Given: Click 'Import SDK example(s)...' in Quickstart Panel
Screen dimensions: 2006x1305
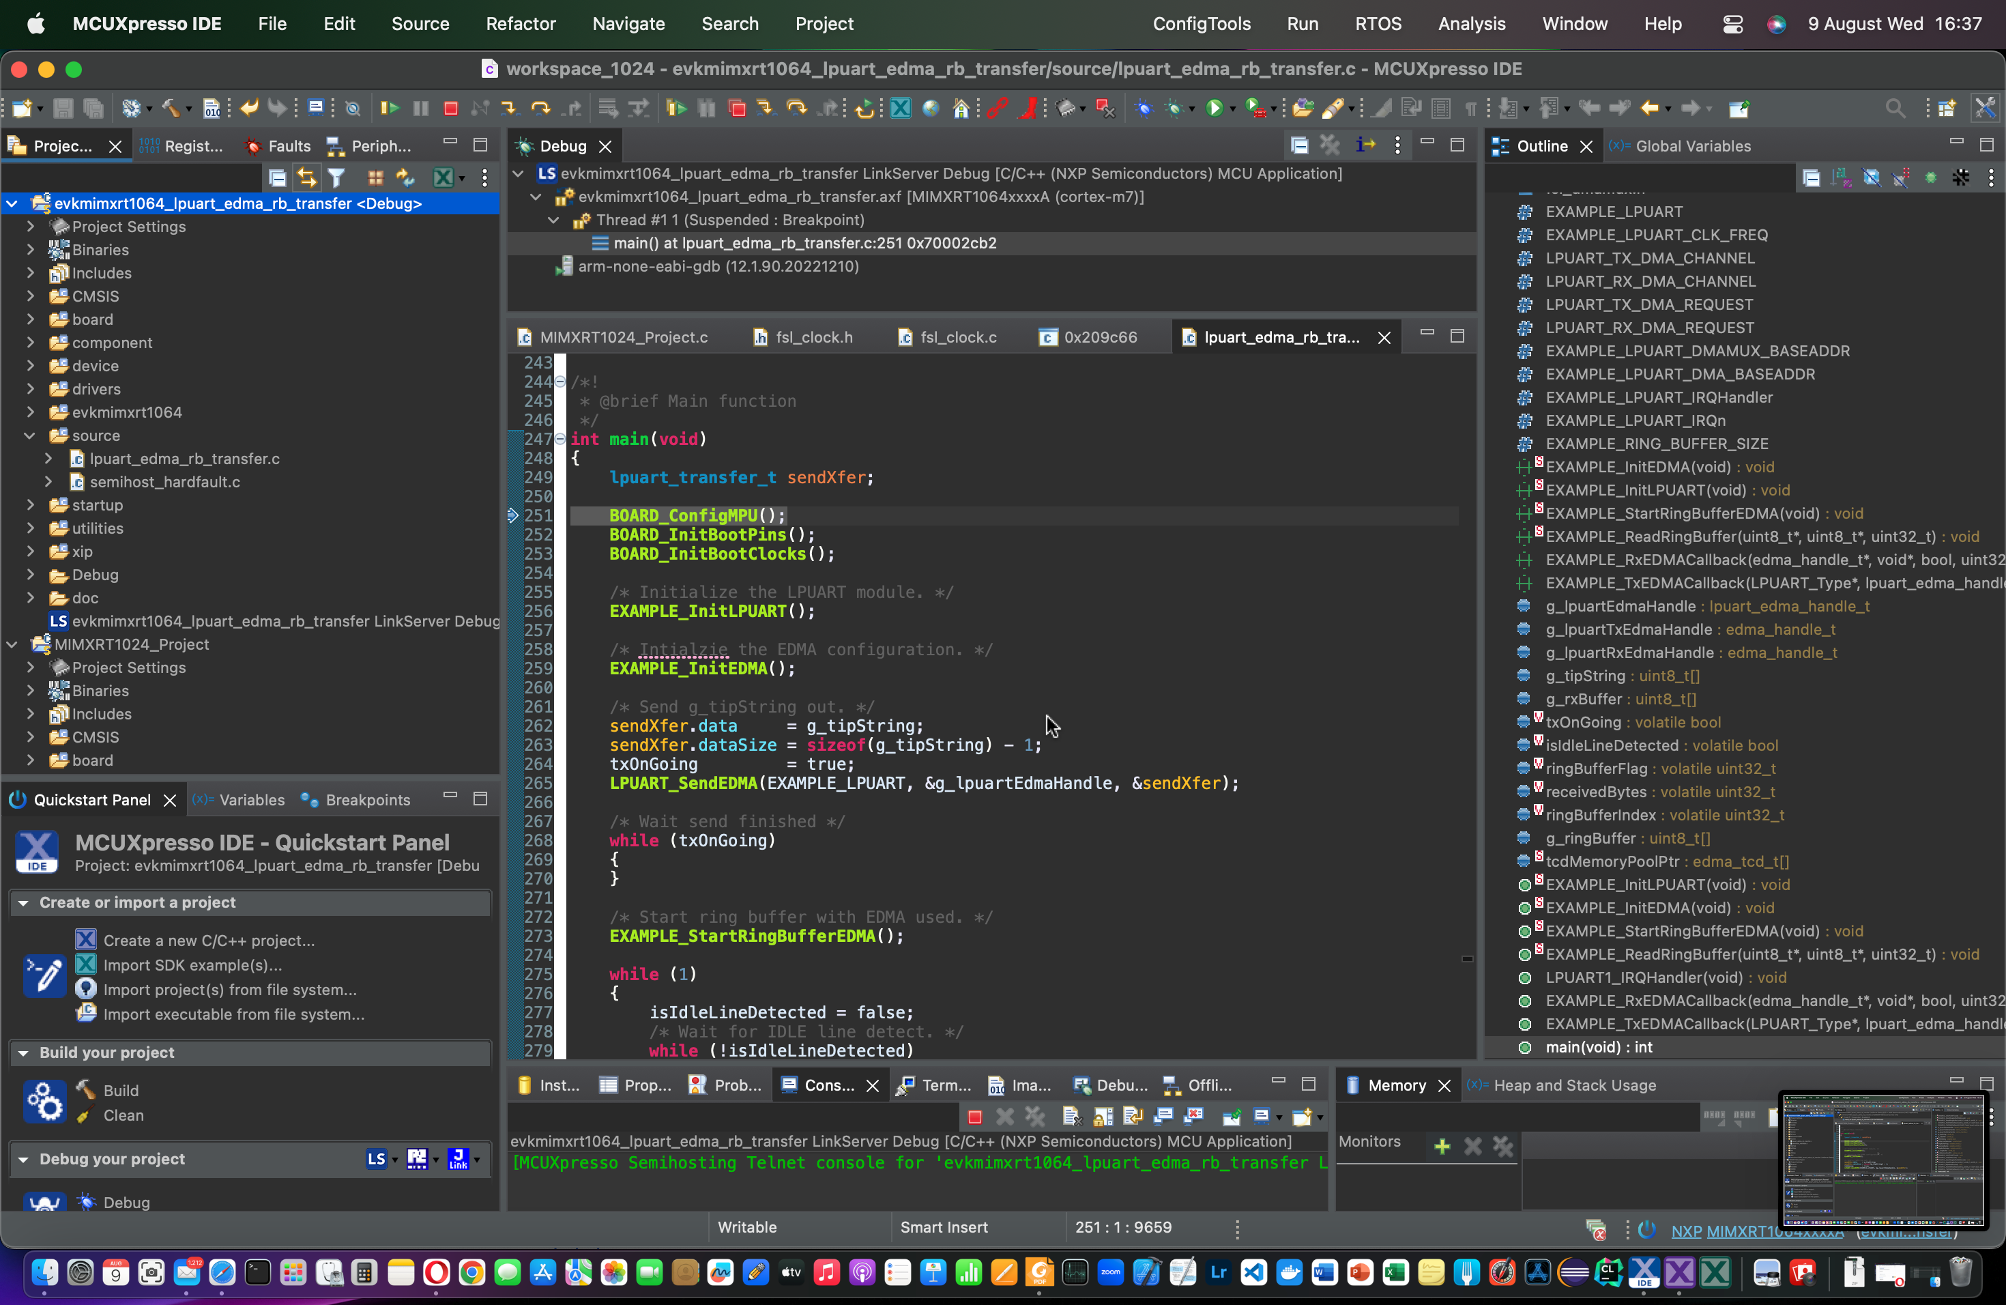Looking at the screenshot, I should tap(192, 965).
